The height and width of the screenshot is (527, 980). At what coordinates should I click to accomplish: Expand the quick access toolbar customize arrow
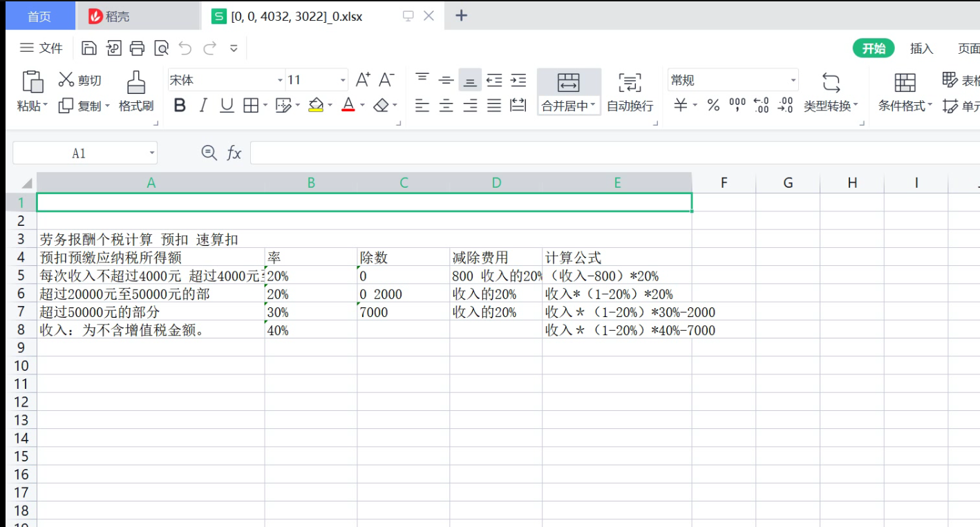click(x=234, y=48)
